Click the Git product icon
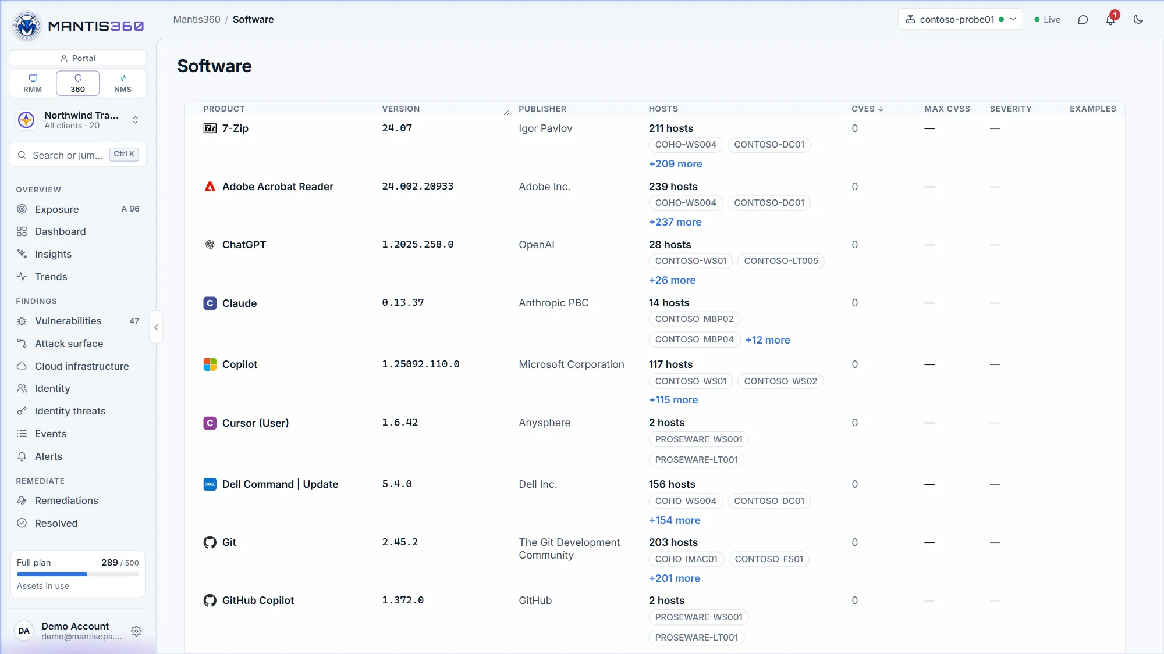Viewport: 1164px width, 654px height. click(x=210, y=542)
